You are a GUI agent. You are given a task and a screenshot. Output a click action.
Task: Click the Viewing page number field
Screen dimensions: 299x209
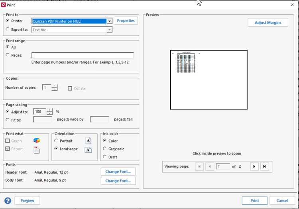coord(223,166)
